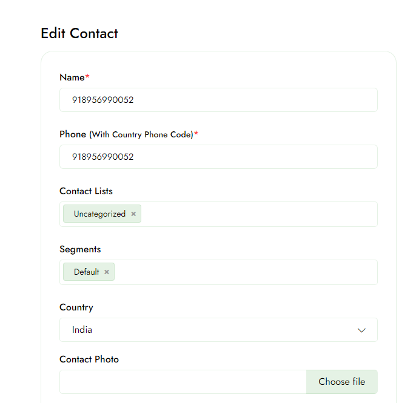Click the Contact Lists label

point(86,191)
